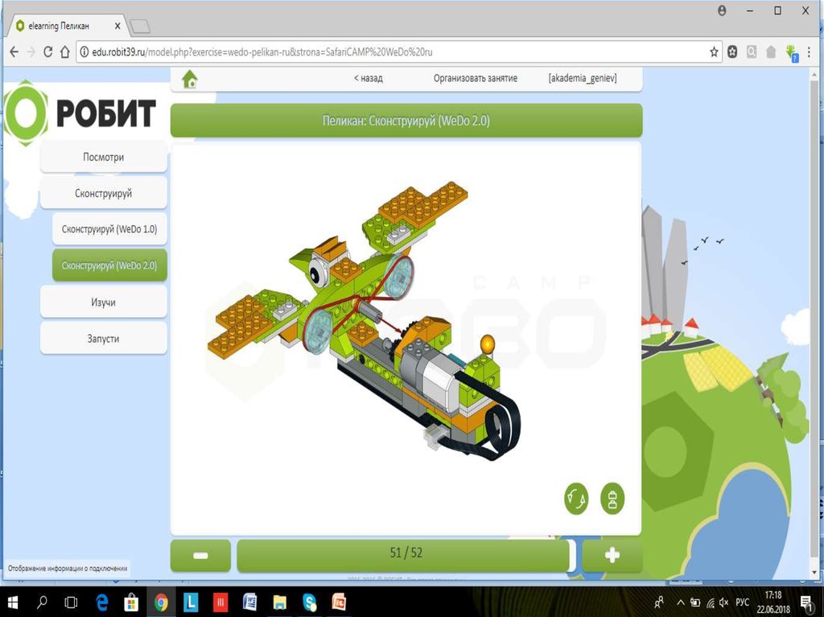Click the green download arrow extension icon
This screenshot has height=617, width=824.
coord(792,52)
